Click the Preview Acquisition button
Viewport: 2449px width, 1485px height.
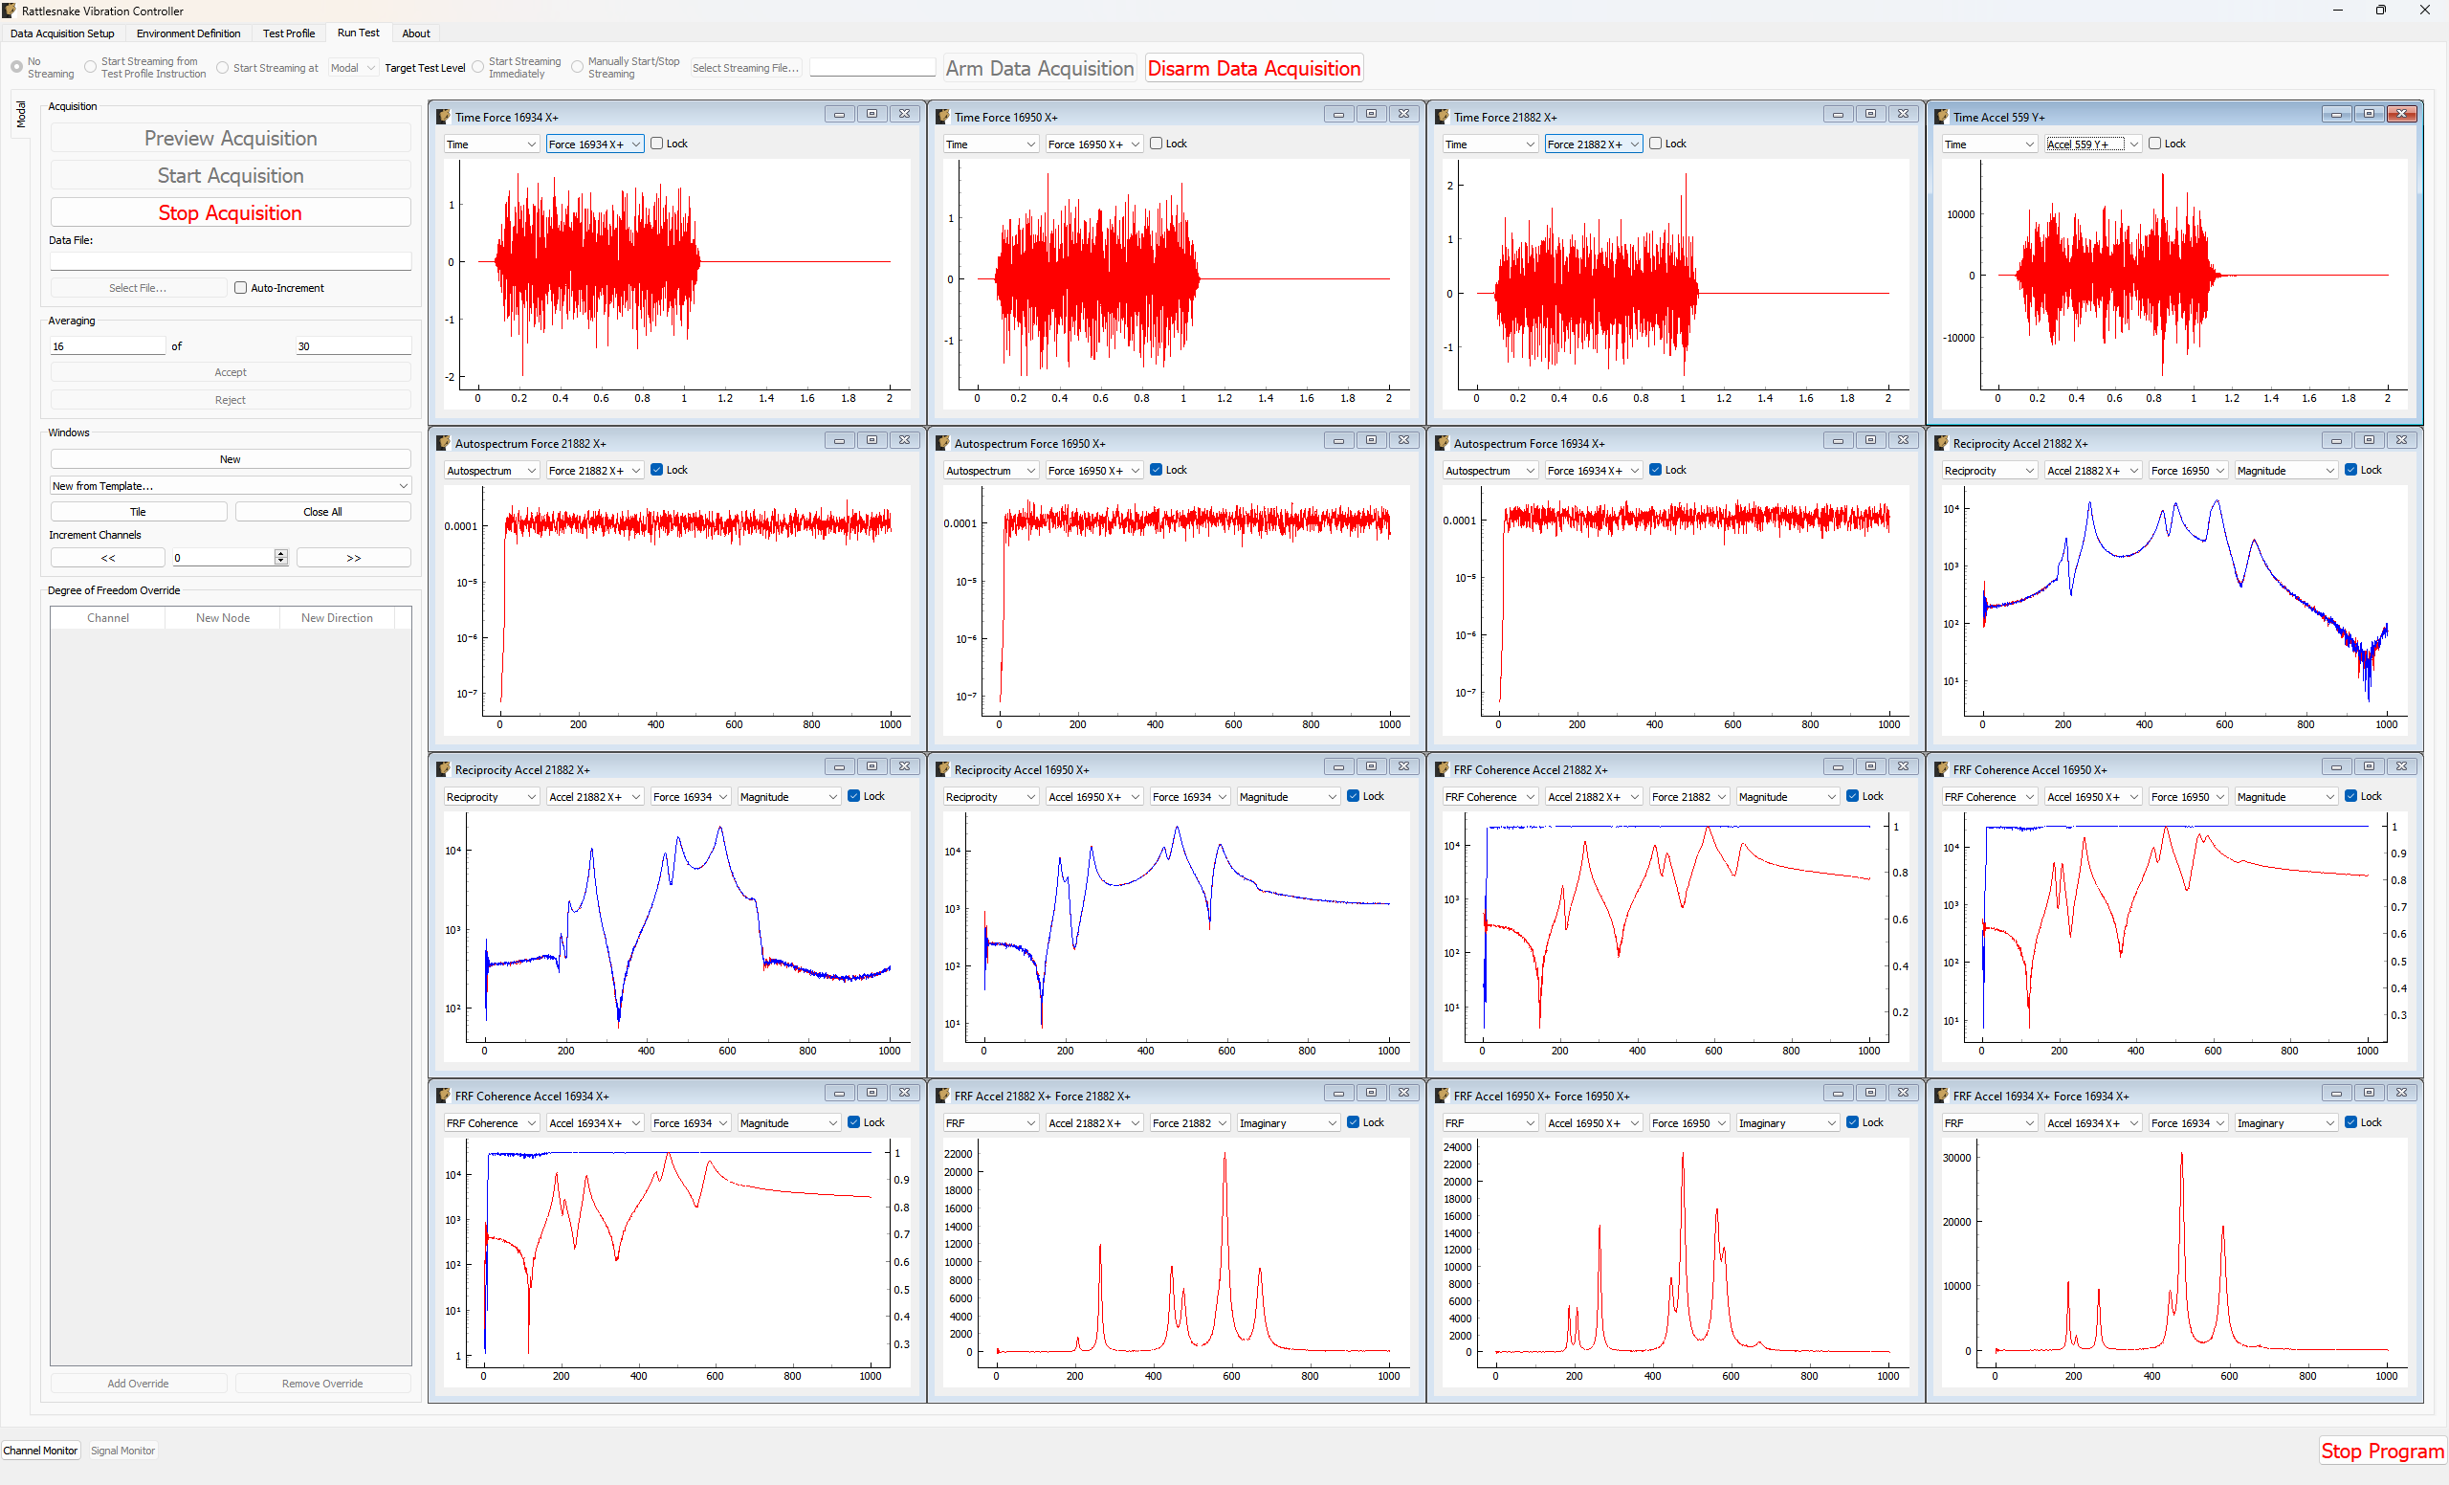(231, 138)
